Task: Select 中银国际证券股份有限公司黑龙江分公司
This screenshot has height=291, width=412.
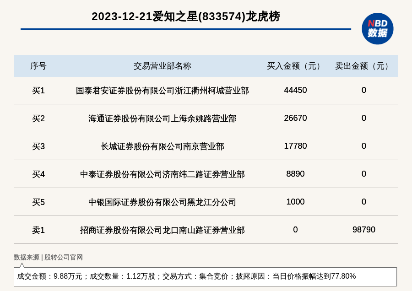Action: [163, 202]
